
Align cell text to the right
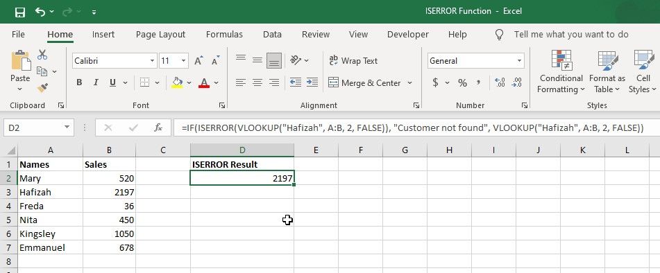(274, 82)
